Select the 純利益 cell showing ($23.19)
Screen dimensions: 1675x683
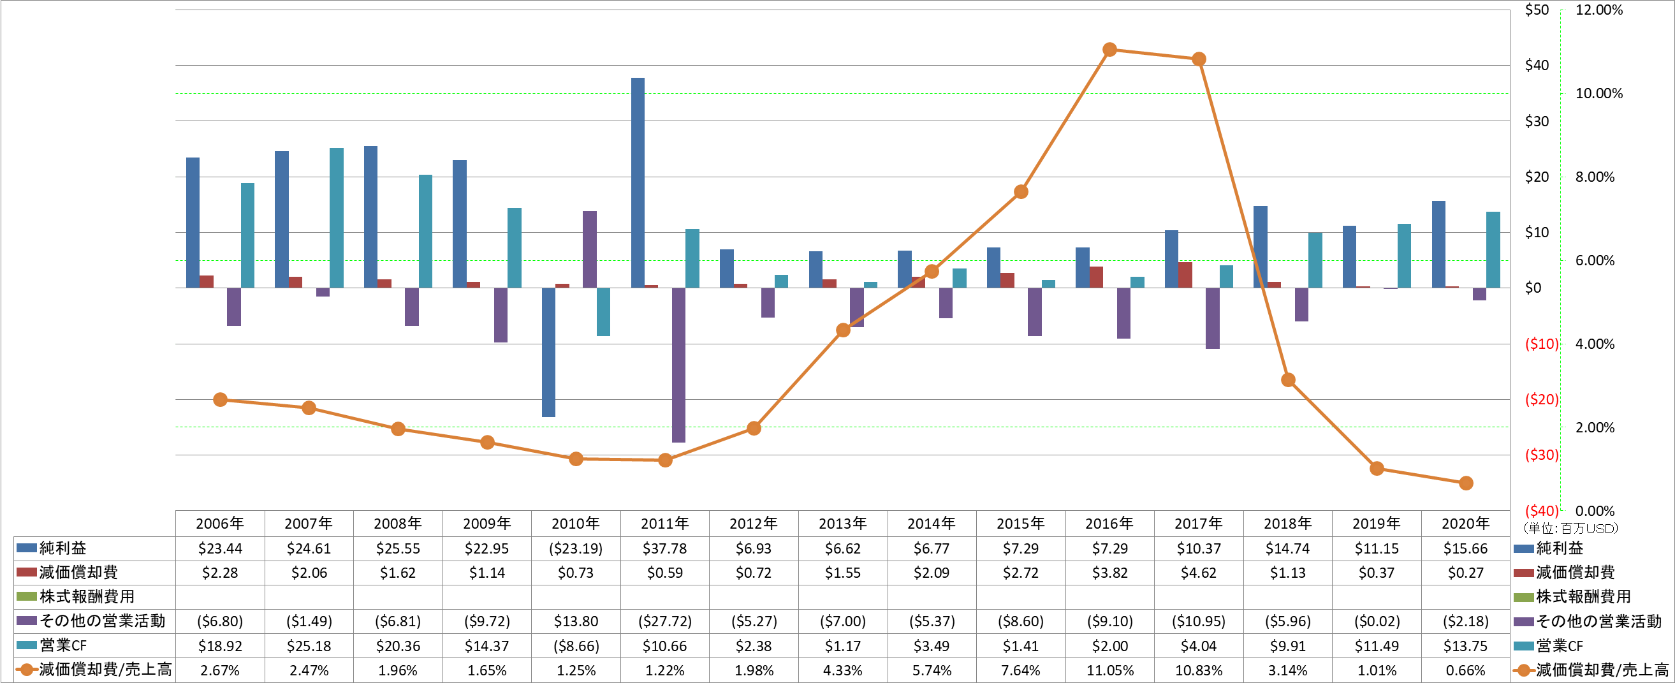click(x=576, y=548)
